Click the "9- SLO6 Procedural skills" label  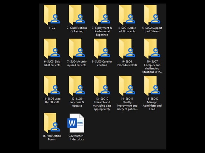[127, 63]
